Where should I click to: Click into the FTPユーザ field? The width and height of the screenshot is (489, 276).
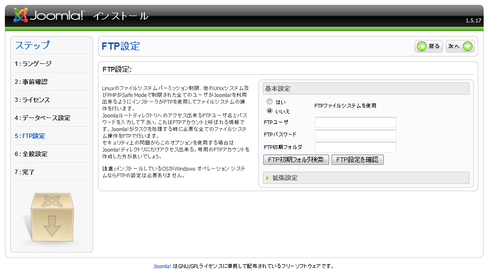click(355, 122)
